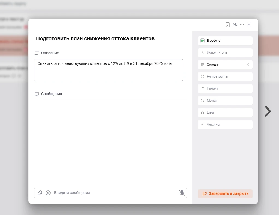
Task: Add Метки tags to the task
Action: [x=225, y=101]
